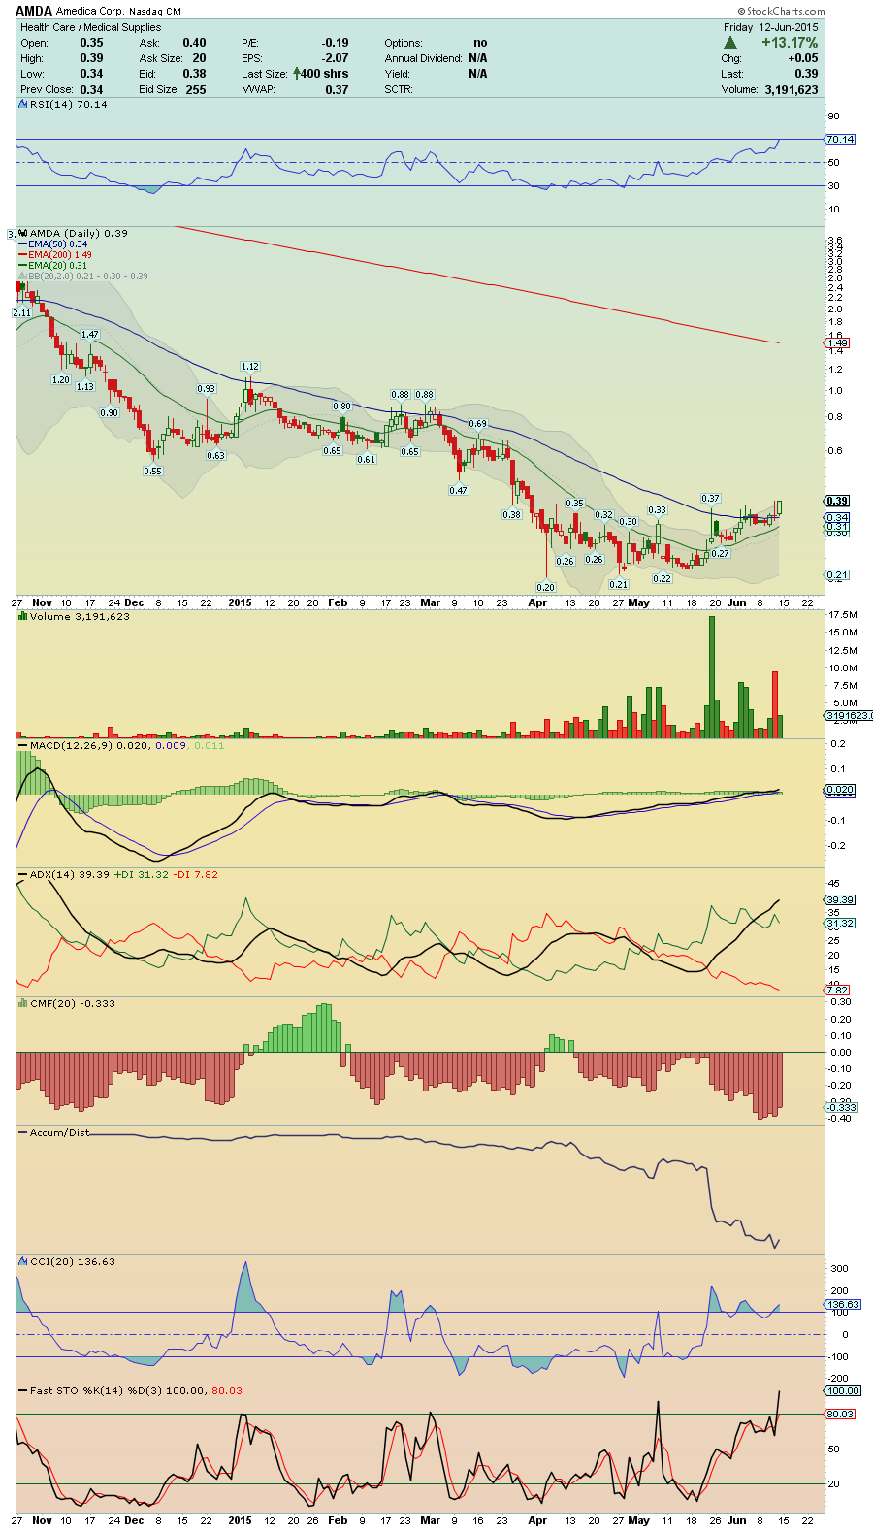The height and width of the screenshot is (1530, 873).
Task: Click the 0.27 label near late May
Action: 720,554
